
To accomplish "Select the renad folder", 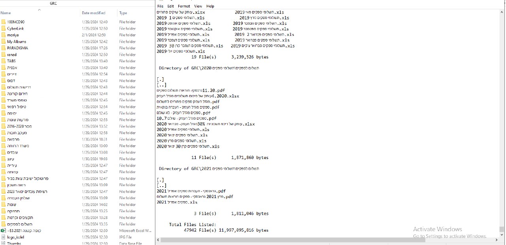I will [12, 54].
